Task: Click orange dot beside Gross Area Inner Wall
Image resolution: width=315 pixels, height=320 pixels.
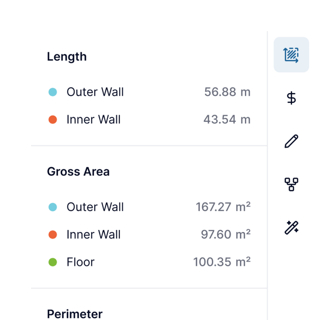Action: coord(53,235)
